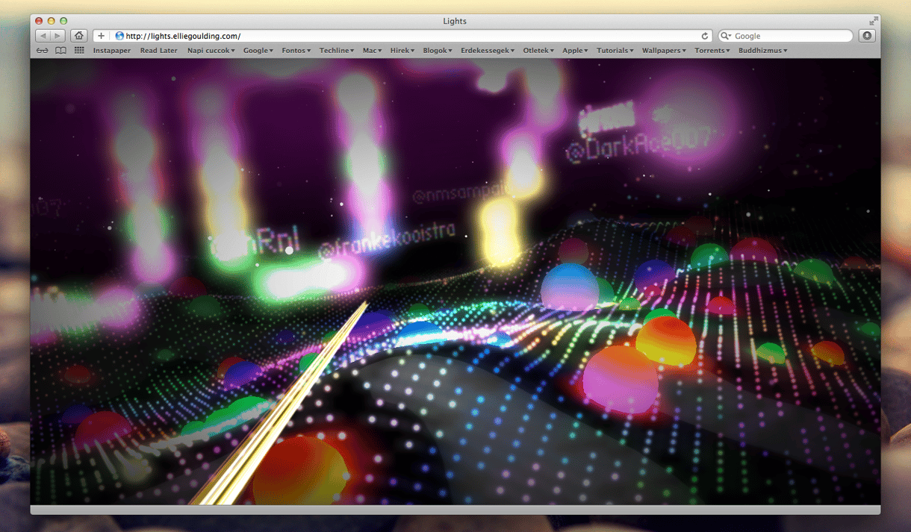Viewport: 911px width, 532px height.
Task: Open the Read Later bookmark
Action: pyautogui.click(x=159, y=51)
